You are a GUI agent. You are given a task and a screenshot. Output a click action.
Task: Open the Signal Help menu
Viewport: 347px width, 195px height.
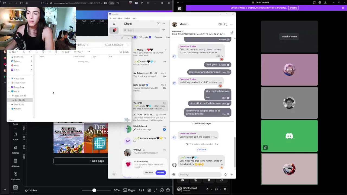tap(133, 18)
